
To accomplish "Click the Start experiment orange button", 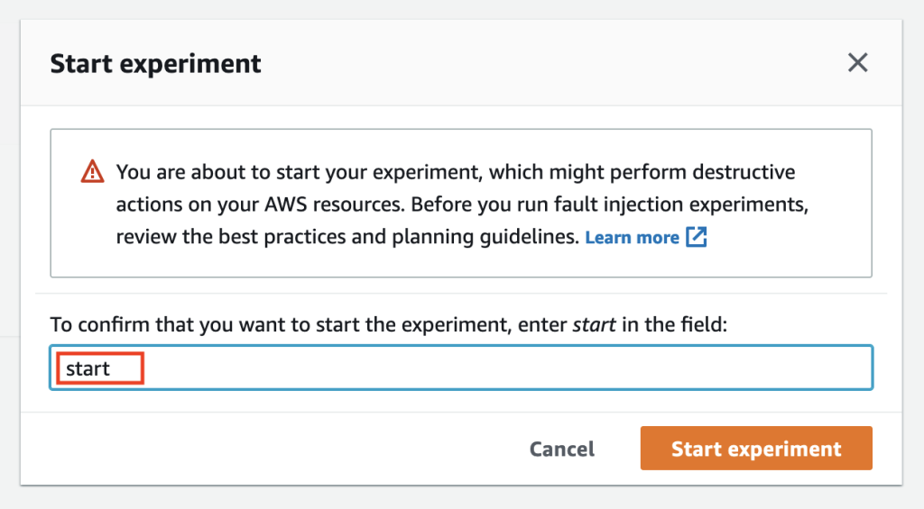I will click(756, 449).
